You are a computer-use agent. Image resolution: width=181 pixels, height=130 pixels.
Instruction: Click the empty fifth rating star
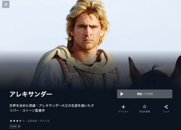(24, 121)
